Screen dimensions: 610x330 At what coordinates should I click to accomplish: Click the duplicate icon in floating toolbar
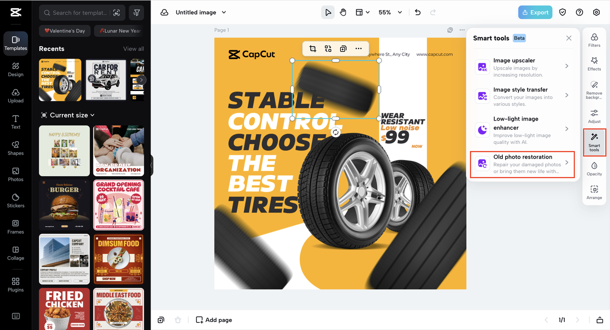point(343,49)
